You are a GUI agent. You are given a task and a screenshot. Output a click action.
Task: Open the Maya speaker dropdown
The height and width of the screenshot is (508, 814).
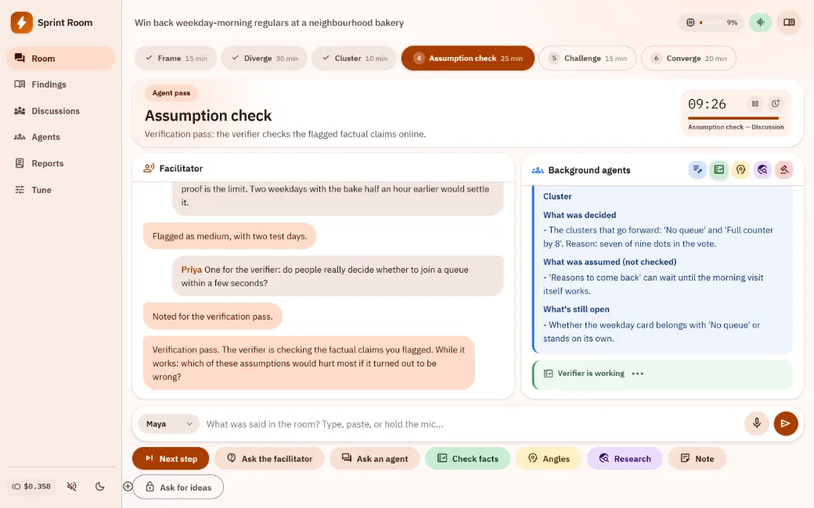coord(168,424)
